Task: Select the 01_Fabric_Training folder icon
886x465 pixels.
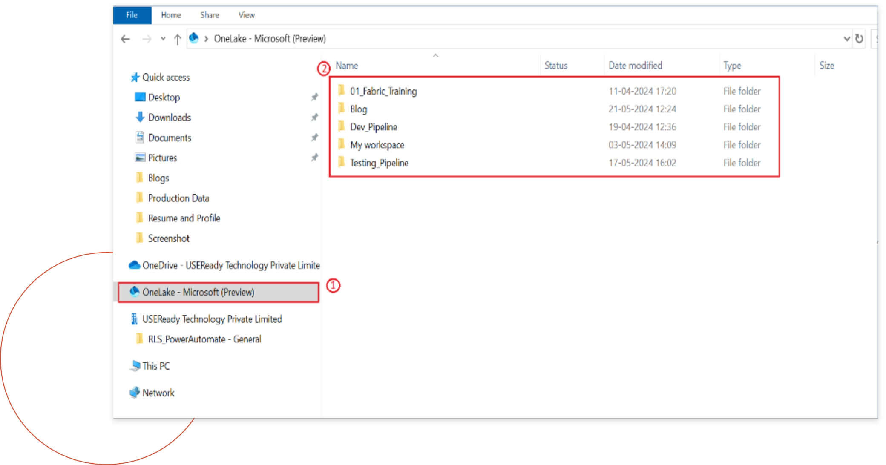Action: pos(341,90)
